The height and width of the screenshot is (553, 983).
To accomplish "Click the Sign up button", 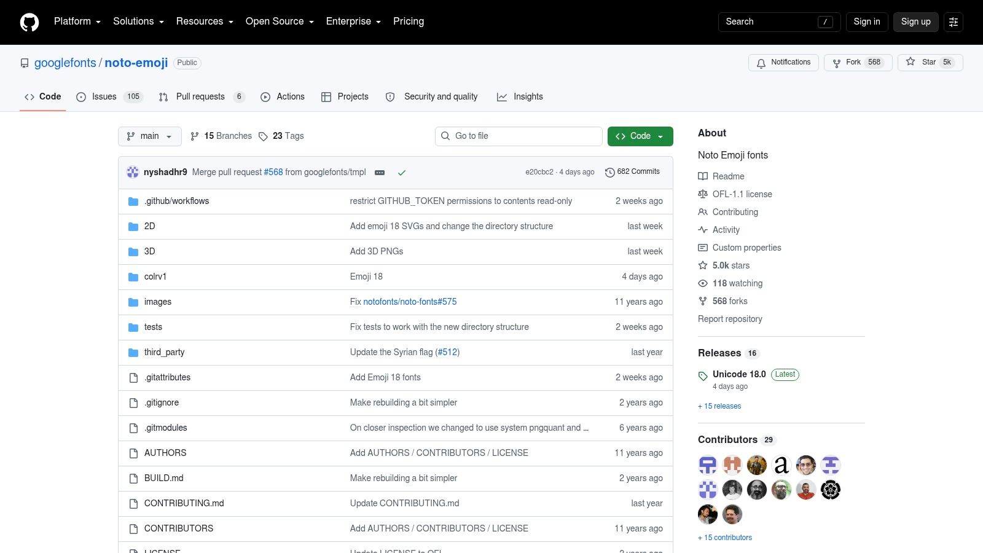I will click(916, 22).
